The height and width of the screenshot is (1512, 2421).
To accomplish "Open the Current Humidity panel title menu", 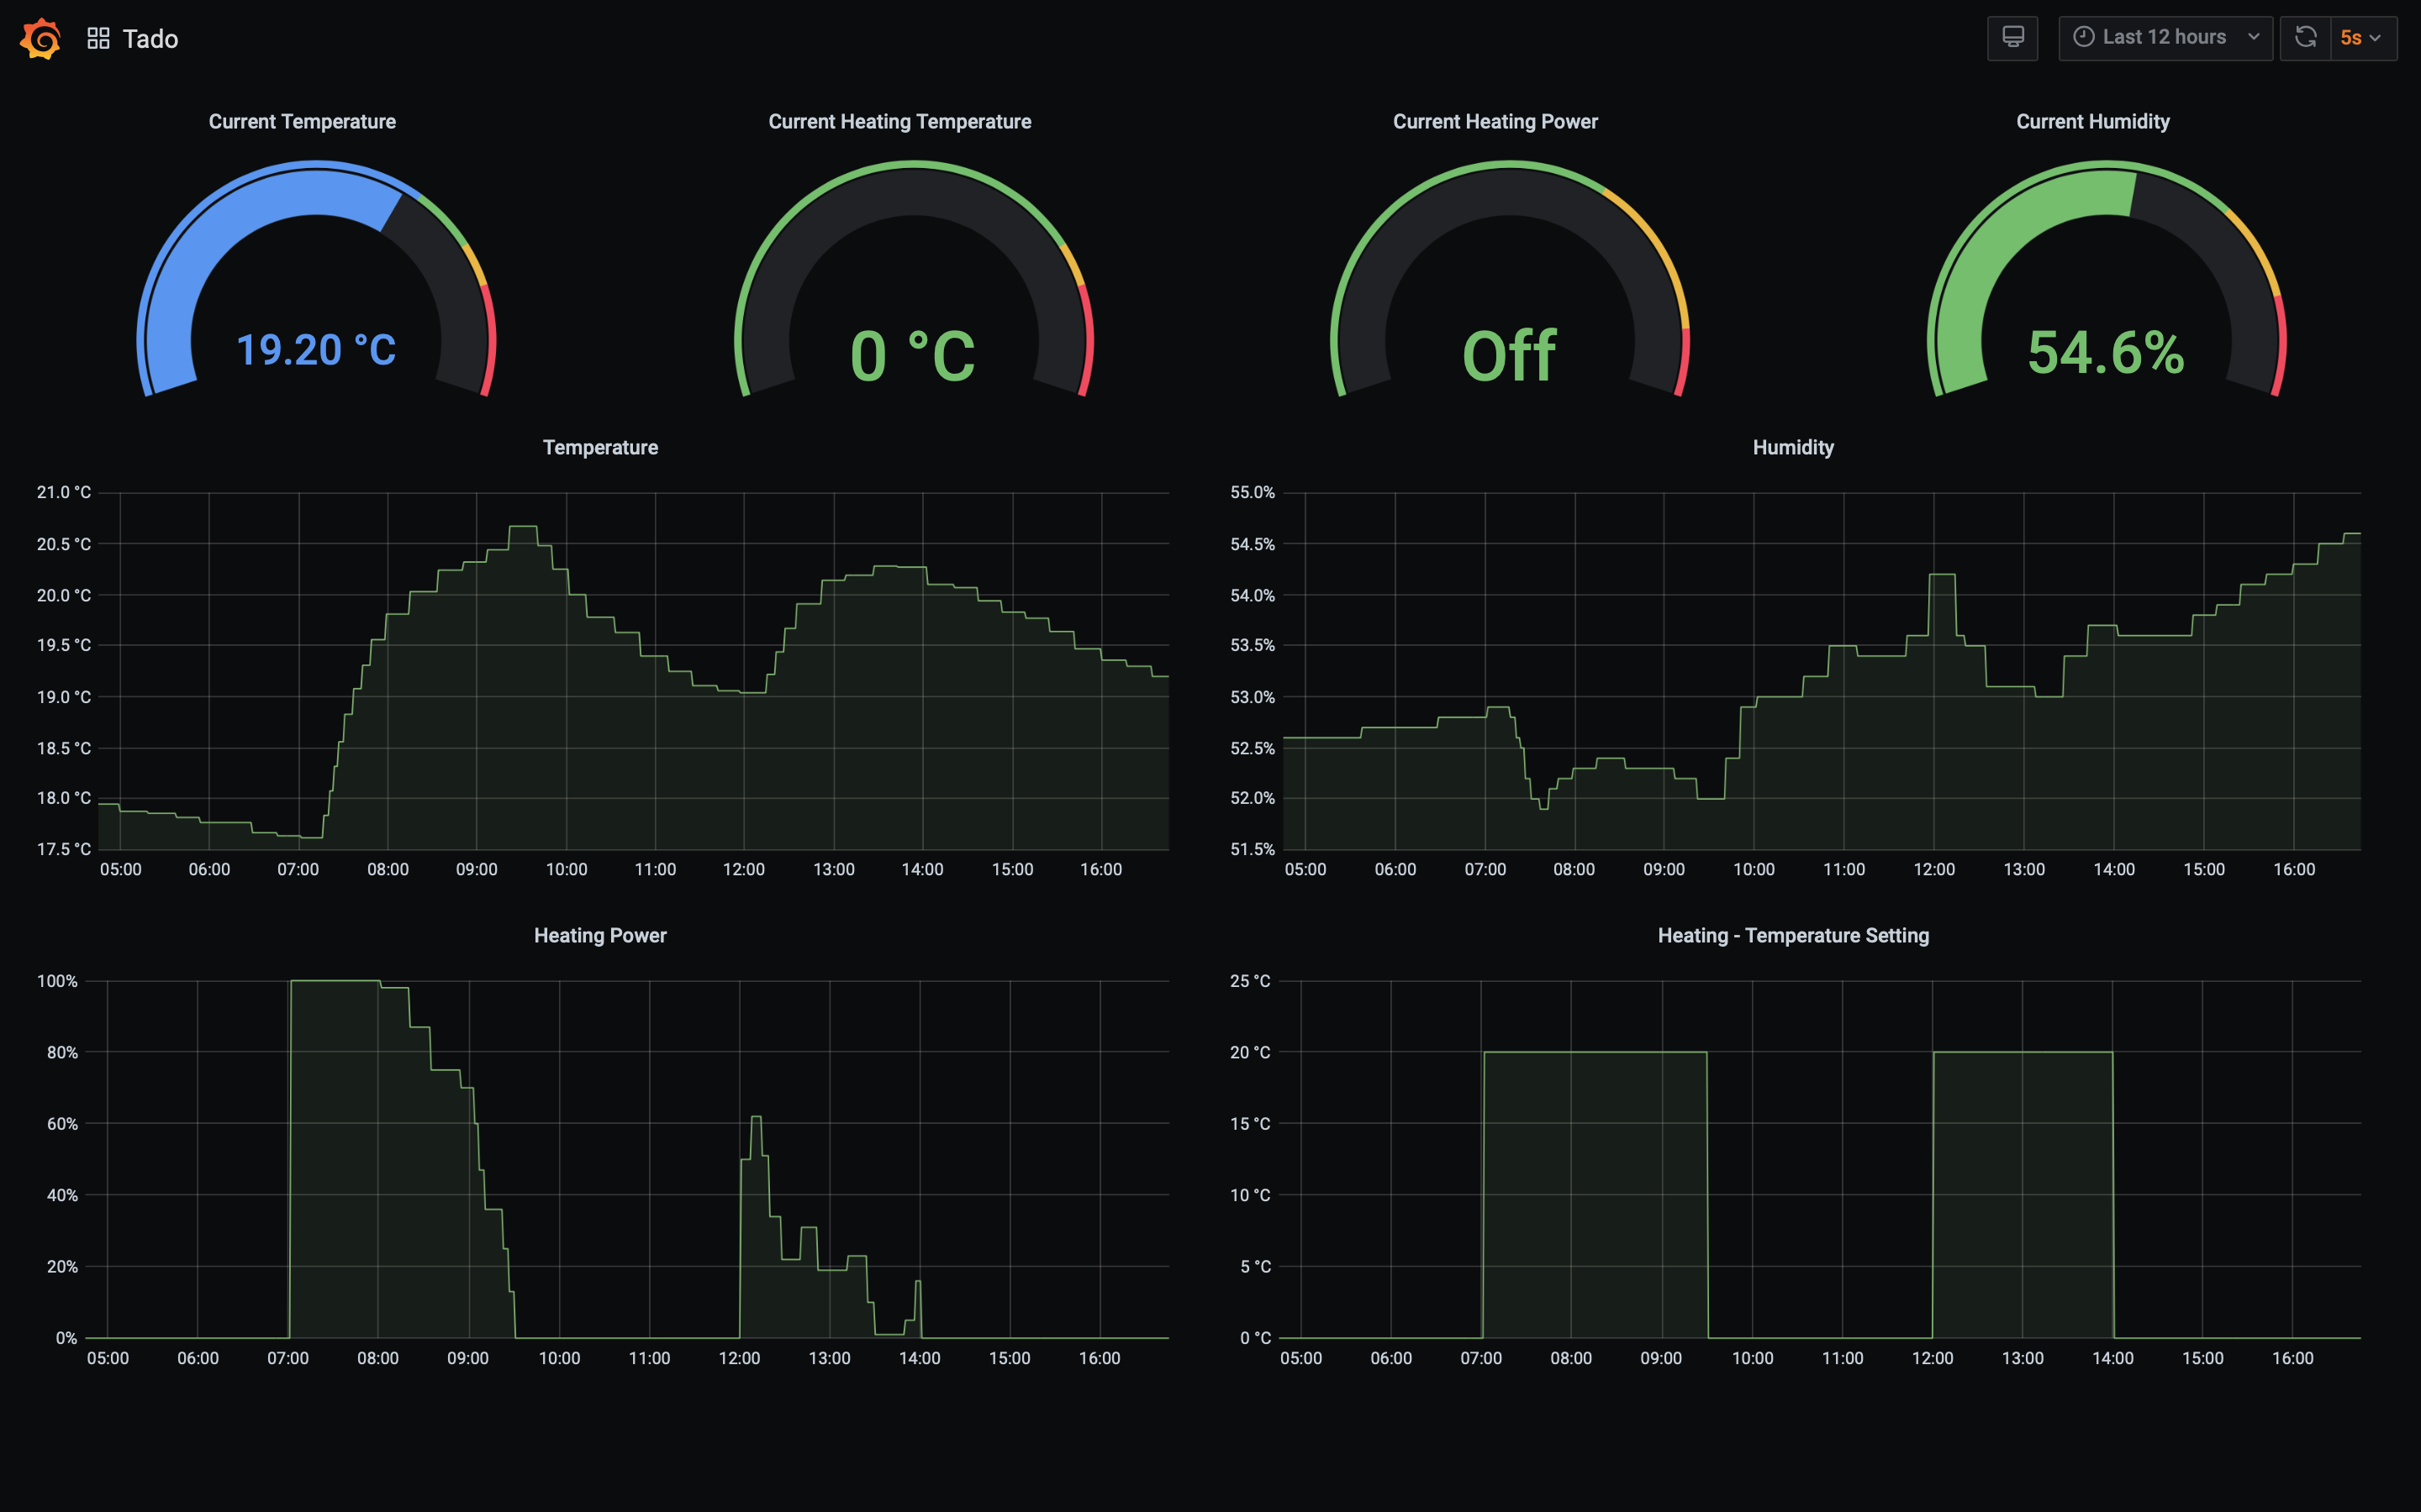I will tap(2091, 122).
